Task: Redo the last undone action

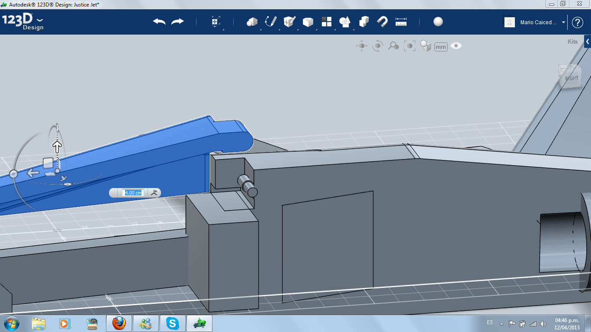Action: point(177,22)
